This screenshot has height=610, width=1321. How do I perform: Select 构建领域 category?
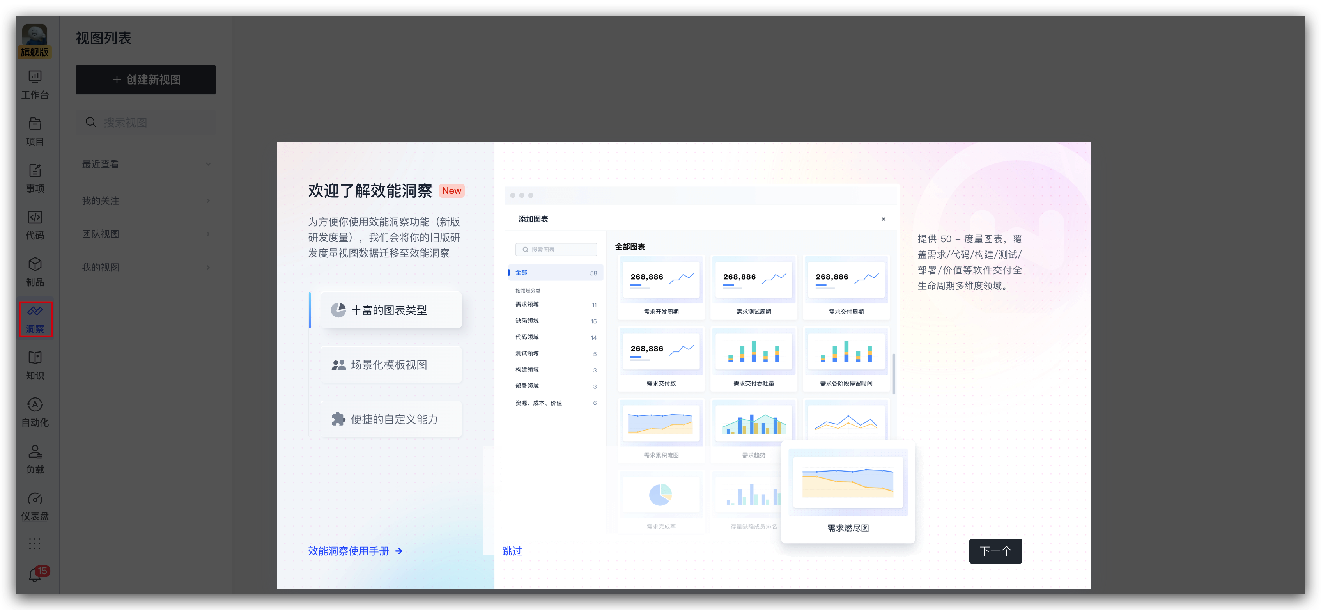click(x=555, y=370)
